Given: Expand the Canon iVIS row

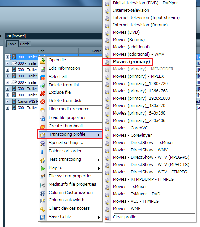Looking at the screenshot, I should tap(7, 101).
